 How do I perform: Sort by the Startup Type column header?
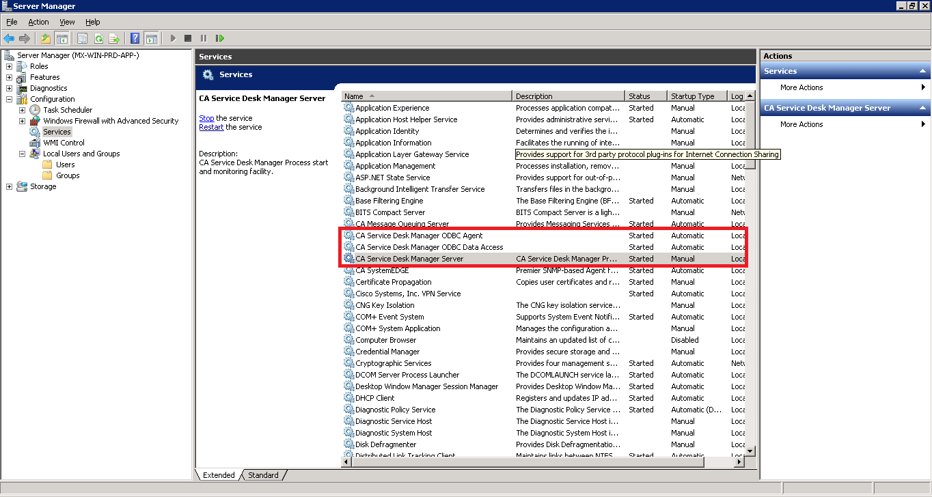[697, 96]
